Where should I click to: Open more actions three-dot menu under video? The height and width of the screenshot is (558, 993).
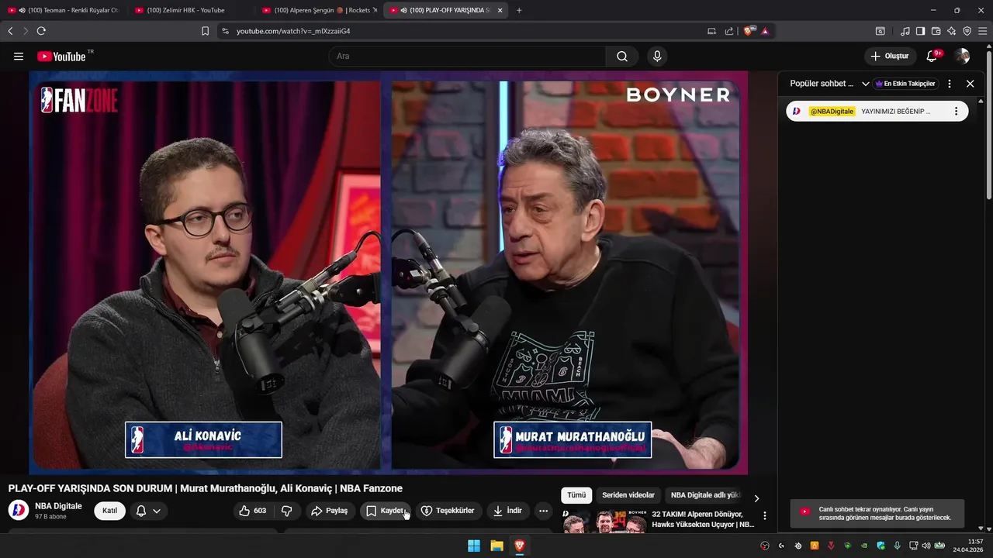543,511
